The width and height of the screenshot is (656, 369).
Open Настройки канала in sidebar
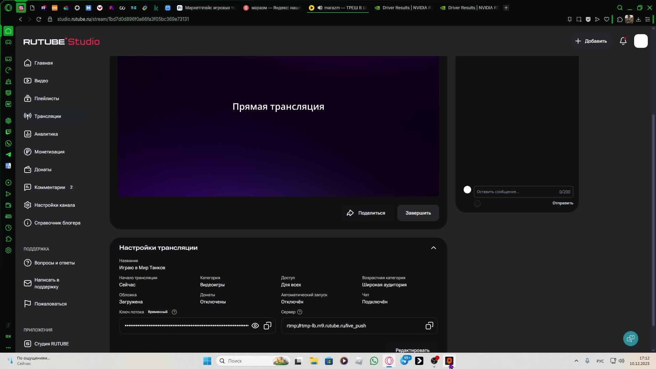point(54,205)
